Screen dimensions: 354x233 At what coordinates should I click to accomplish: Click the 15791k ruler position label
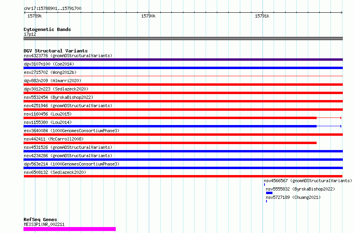pos(262,16)
